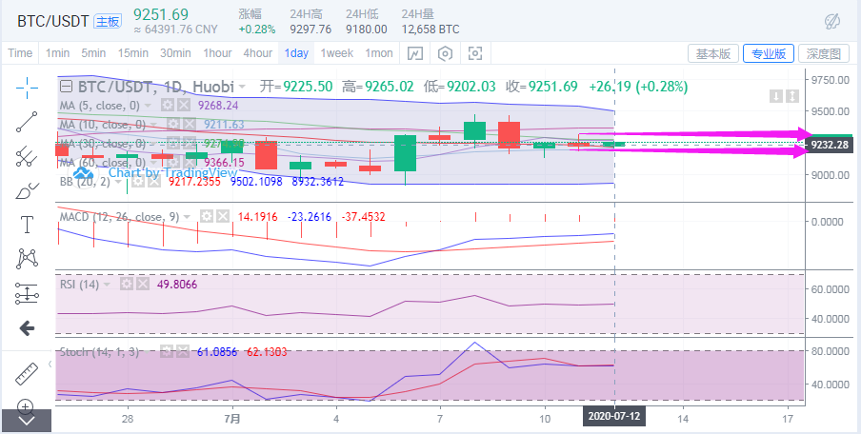
Task: Select the crosshair cursor tool
Action: tap(27, 87)
